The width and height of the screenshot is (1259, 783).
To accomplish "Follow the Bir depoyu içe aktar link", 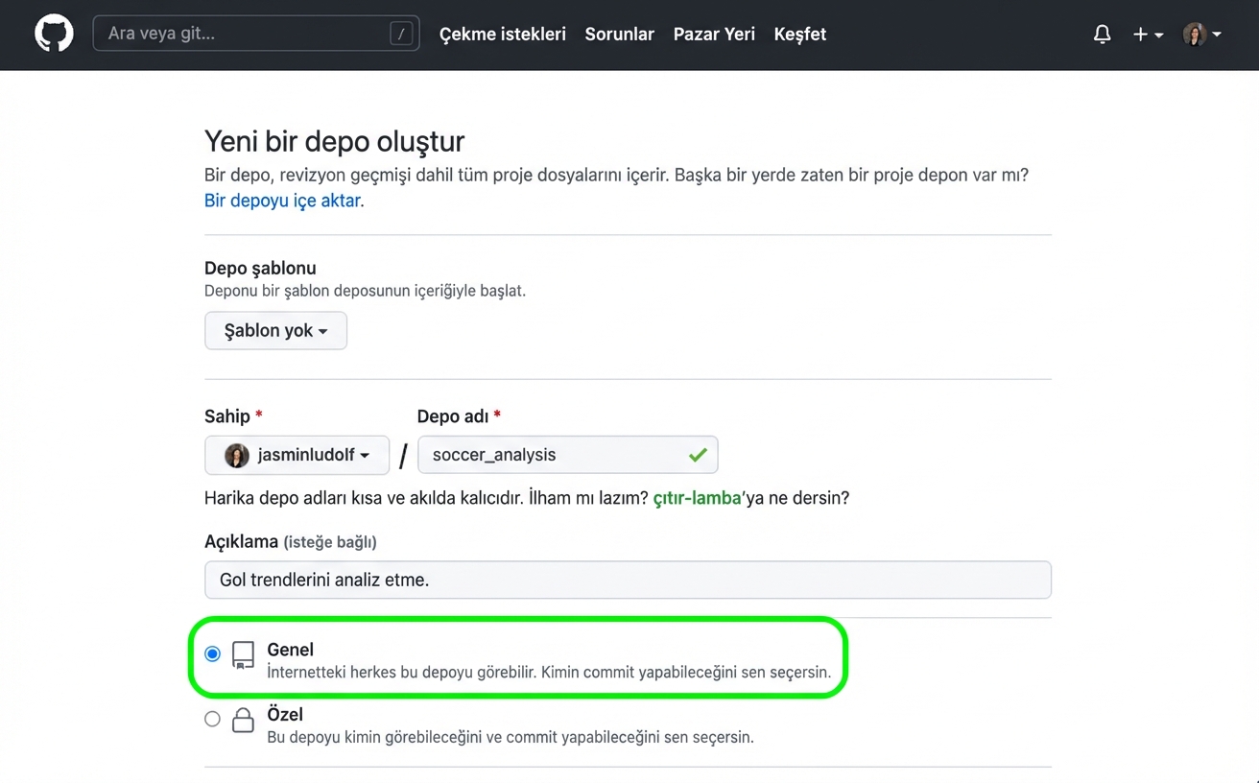I will [281, 201].
